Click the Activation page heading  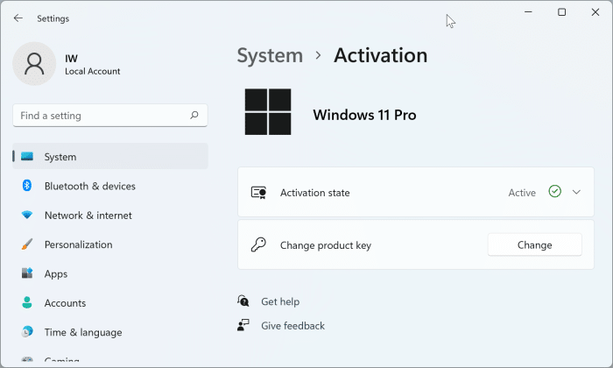[380, 55]
